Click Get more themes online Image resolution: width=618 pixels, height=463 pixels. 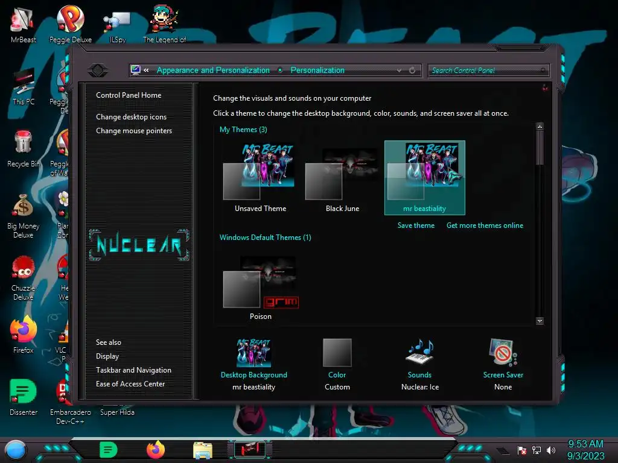pos(485,225)
